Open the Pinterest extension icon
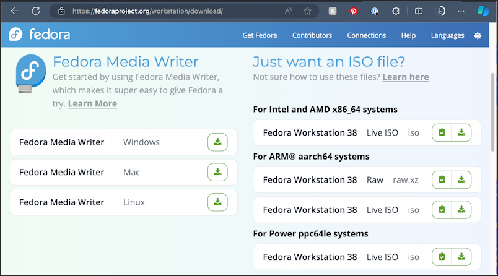Viewport: 498px width, 276px height. tap(354, 11)
